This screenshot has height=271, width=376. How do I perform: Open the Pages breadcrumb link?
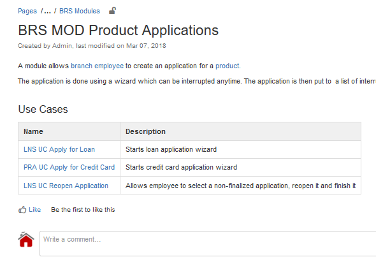tap(27, 11)
